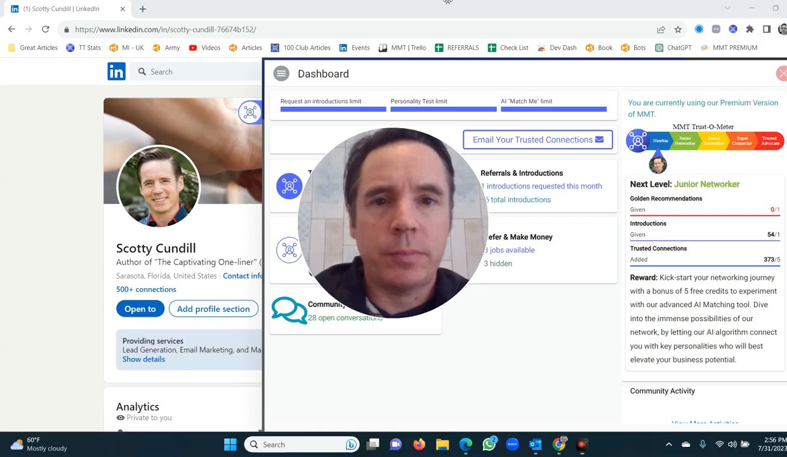This screenshot has height=457, width=787.
Task: Open the weather widget showing 60°F
Action: [x=39, y=444]
